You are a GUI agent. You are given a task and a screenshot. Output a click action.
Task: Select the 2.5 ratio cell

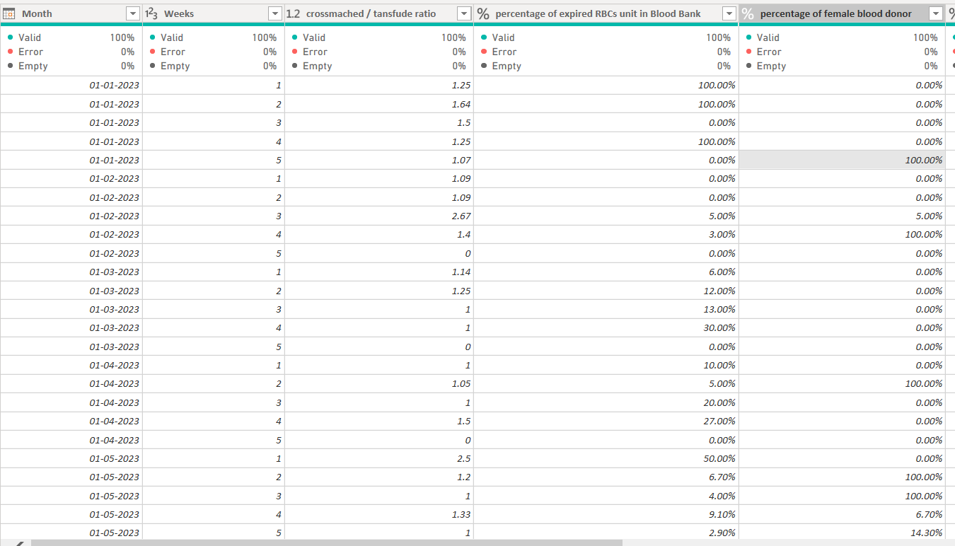coord(379,458)
